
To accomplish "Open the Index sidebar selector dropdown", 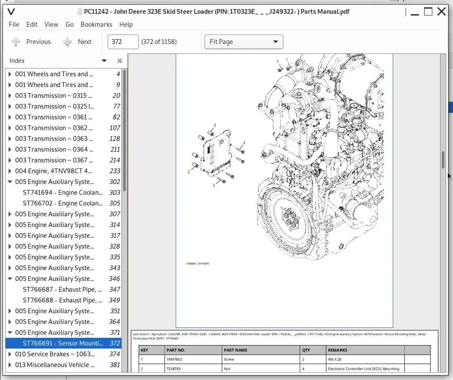I will pyautogui.click(x=104, y=61).
